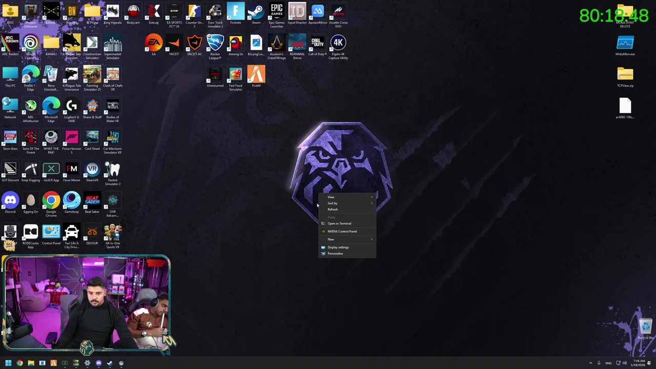656x369 pixels.
Task: Select Open in Terminal menu entry
Action: tap(347, 223)
